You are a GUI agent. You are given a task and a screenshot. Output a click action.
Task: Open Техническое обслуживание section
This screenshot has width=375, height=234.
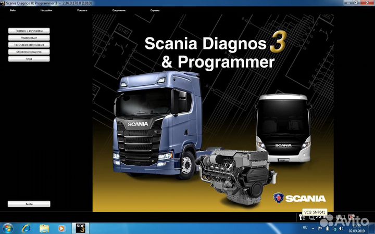pos(29,45)
